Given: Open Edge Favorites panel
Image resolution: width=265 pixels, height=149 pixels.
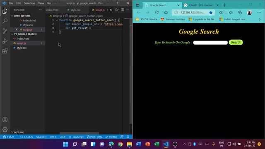Looking at the screenshot, I should tap(231, 12).
